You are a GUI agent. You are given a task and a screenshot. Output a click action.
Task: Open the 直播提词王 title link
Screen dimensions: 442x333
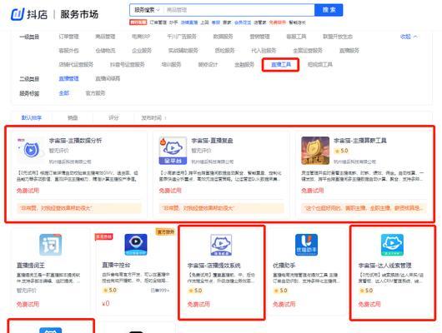click(31, 266)
